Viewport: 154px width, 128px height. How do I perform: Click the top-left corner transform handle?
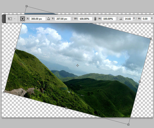tap(26, 6)
